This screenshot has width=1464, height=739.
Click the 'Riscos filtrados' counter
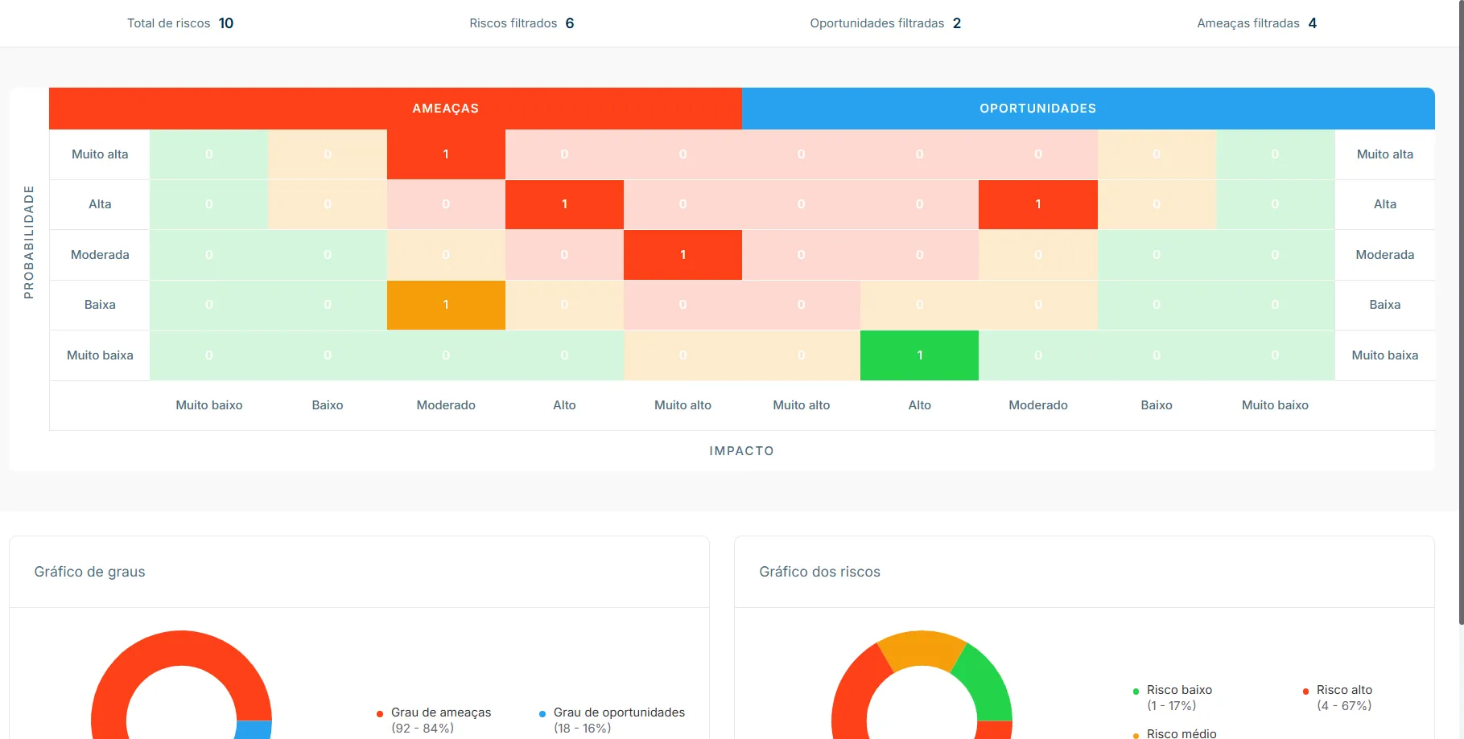click(x=522, y=23)
